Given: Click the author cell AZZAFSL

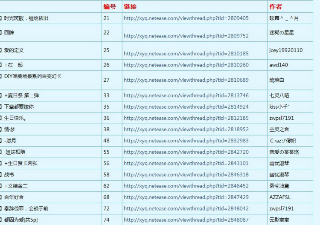Looking at the screenshot, I should click(x=279, y=197).
